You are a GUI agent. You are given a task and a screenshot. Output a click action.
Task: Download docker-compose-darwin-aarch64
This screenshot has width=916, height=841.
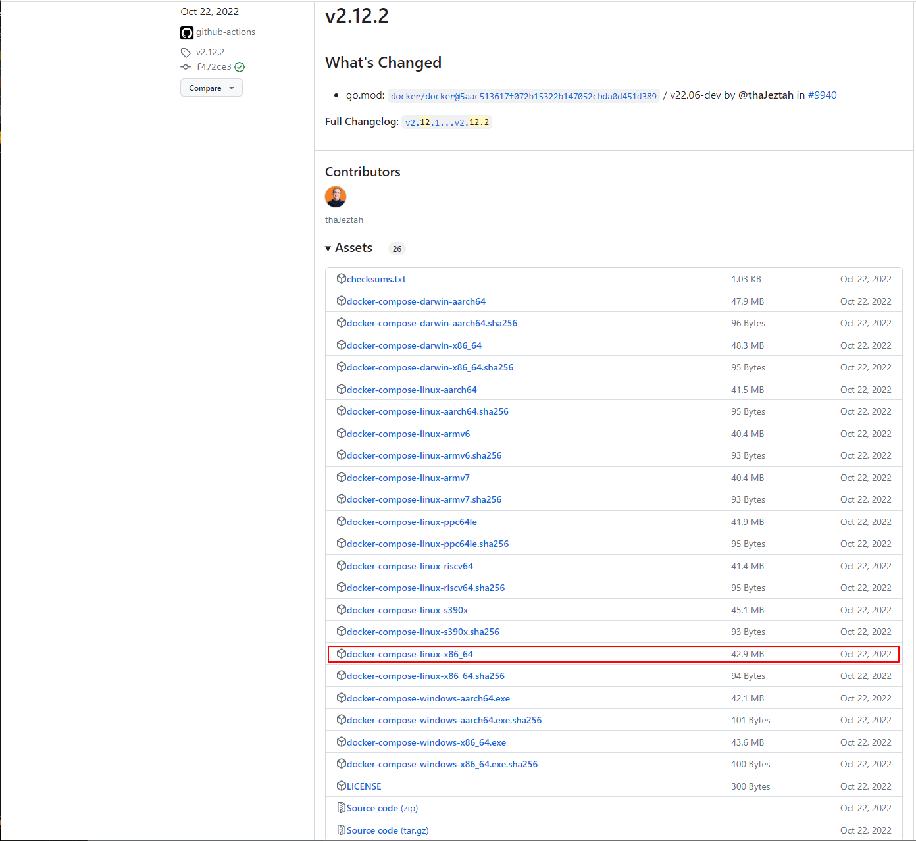pyautogui.click(x=416, y=301)
